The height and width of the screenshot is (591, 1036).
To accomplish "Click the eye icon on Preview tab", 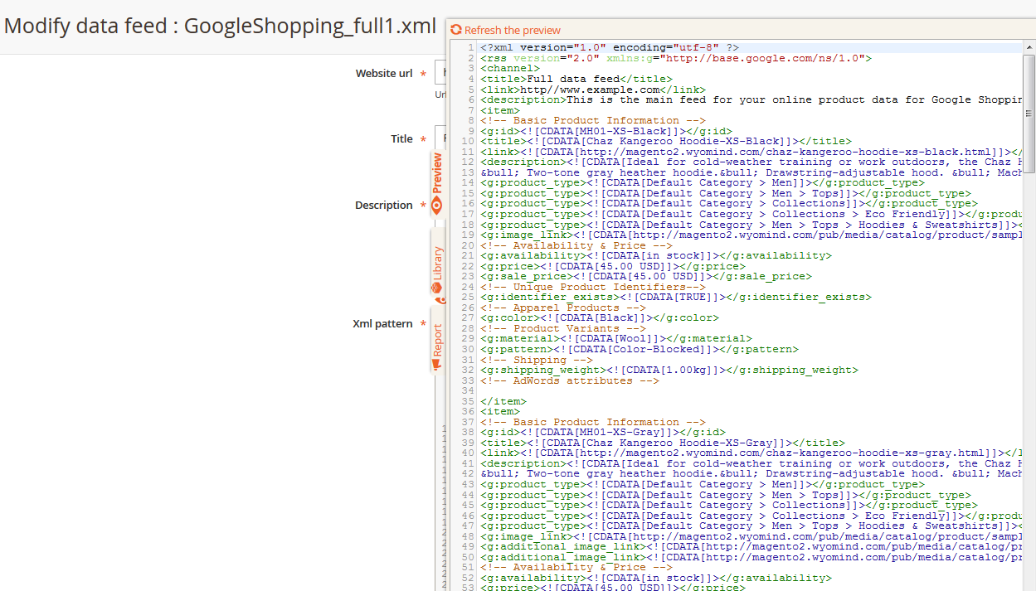I will [437, 206].
